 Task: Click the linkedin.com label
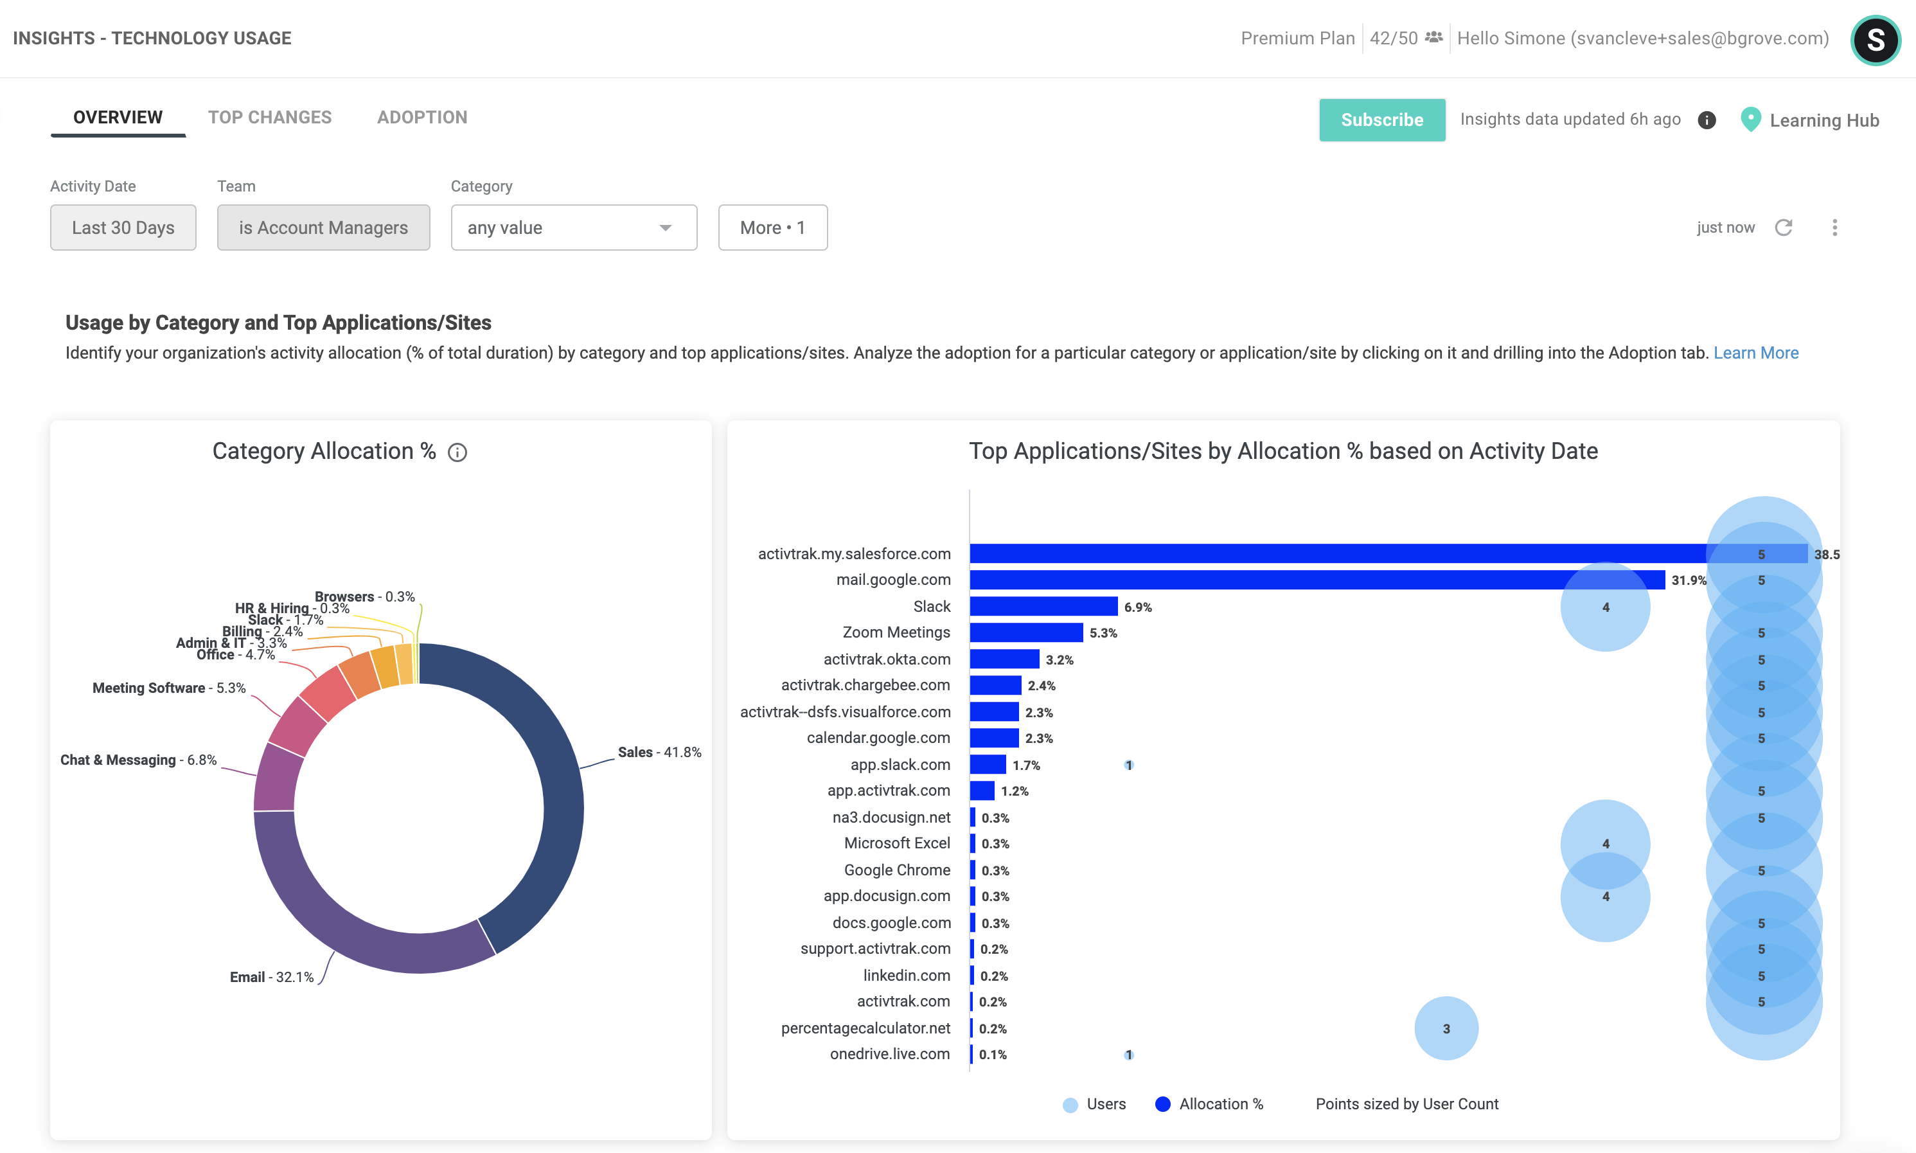point(907,975)
